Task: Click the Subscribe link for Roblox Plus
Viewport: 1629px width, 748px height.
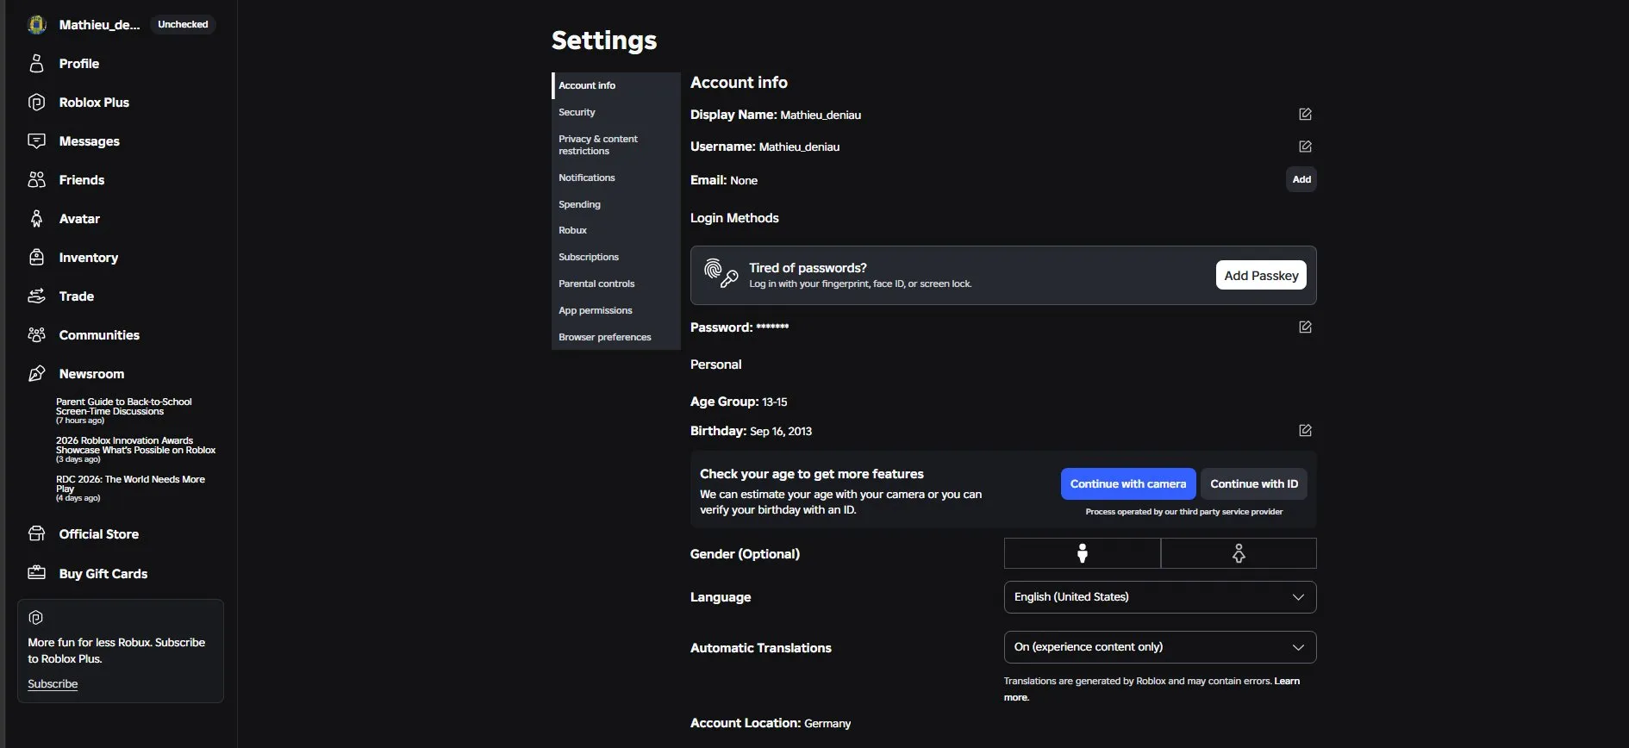Action: 53,684
